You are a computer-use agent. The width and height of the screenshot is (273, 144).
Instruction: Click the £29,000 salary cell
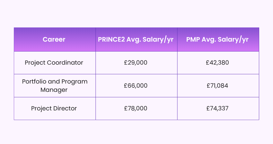(x=136, y=63)
